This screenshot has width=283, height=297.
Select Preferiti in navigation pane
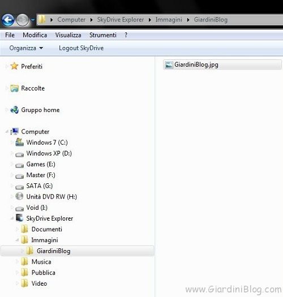(32, 67)
